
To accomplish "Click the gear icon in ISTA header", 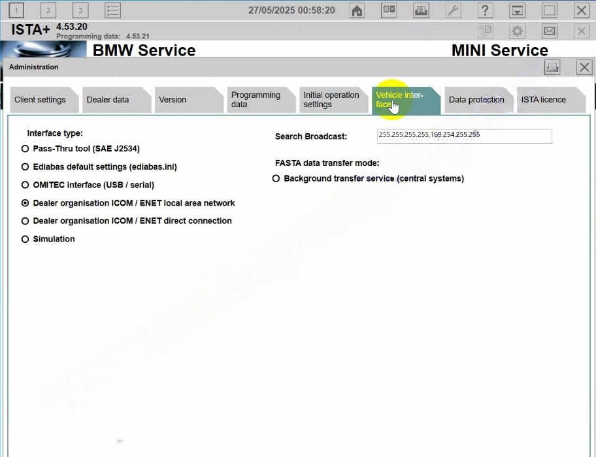I will click(x=518, y=31).
